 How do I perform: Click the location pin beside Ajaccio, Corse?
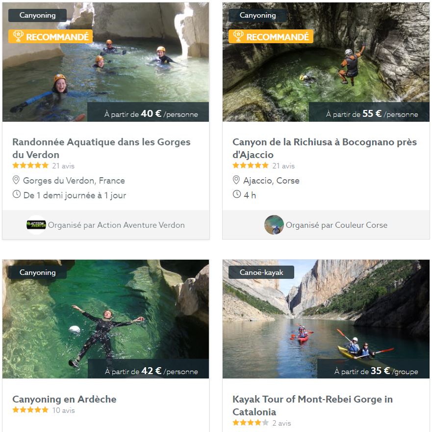236,180
